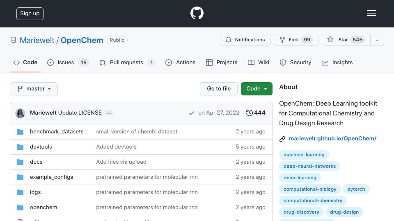
Task: Click the deep-neural-networks topic tag
Action: pos(309,166)
